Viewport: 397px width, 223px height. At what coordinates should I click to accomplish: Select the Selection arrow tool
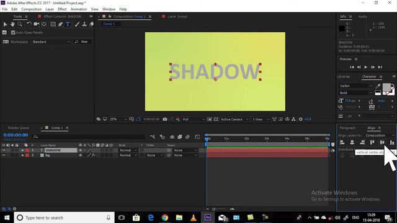(x=5, y=24)
